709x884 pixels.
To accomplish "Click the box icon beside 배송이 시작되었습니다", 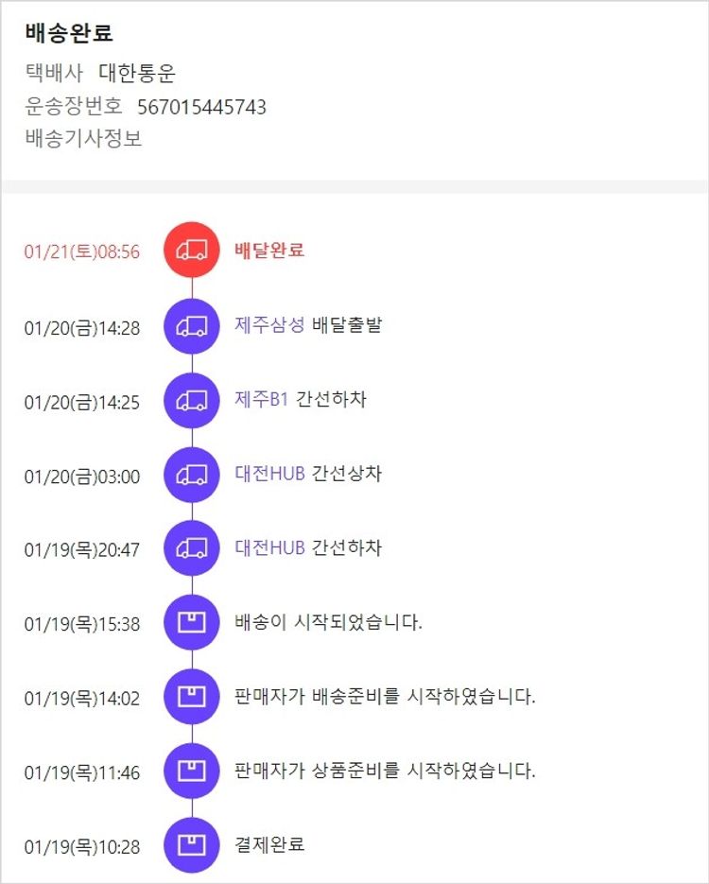I will pos(192,623).
